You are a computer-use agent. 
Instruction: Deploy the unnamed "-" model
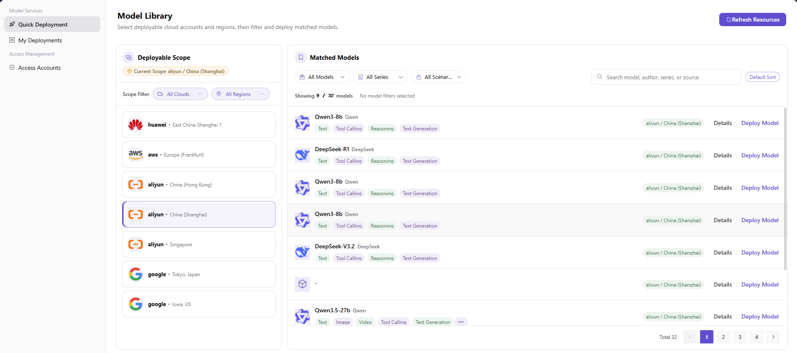(760, 284)
